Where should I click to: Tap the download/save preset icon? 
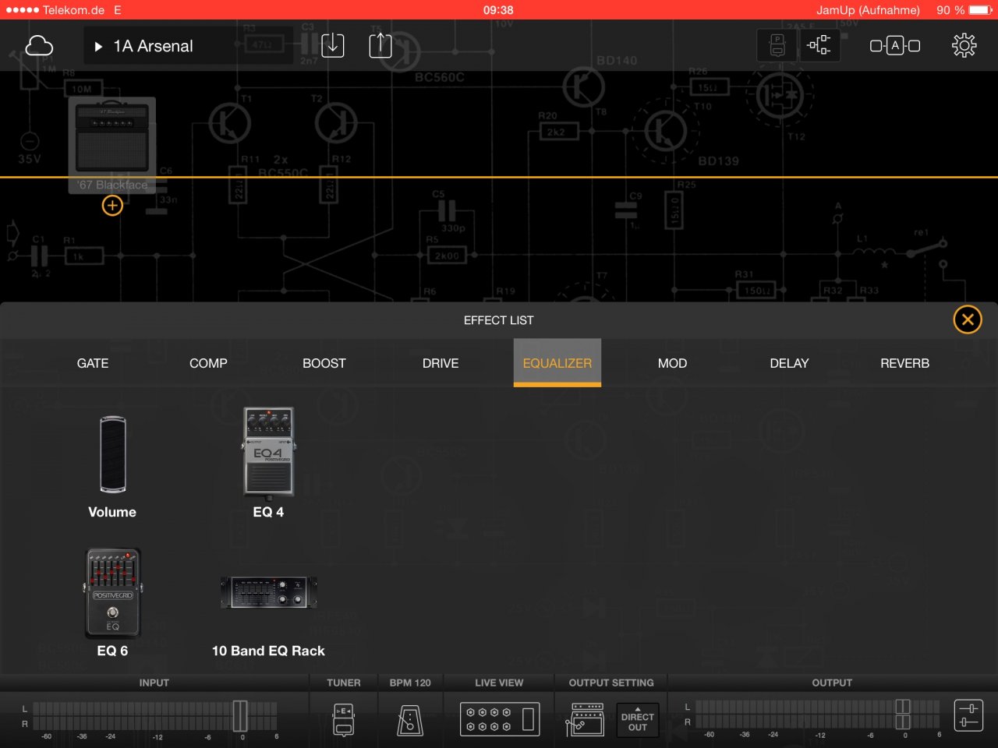333,45
